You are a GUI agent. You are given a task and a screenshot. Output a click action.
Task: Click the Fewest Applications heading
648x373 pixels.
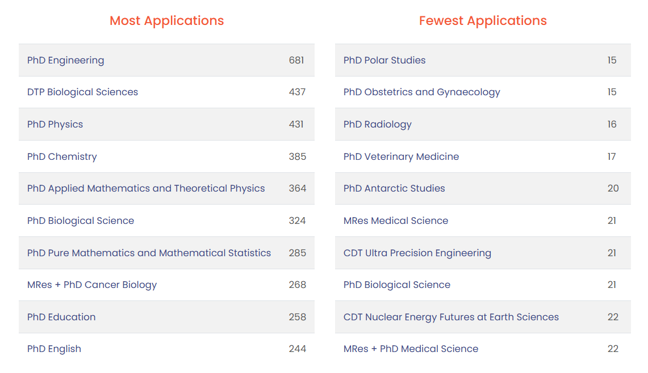coord(483,20)
